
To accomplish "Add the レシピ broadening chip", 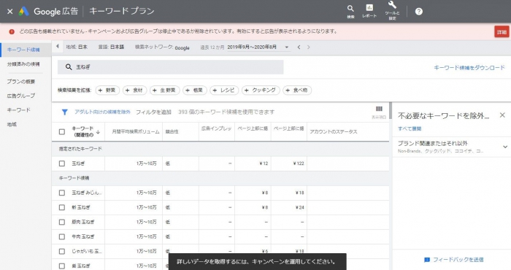I will point(224,90).
